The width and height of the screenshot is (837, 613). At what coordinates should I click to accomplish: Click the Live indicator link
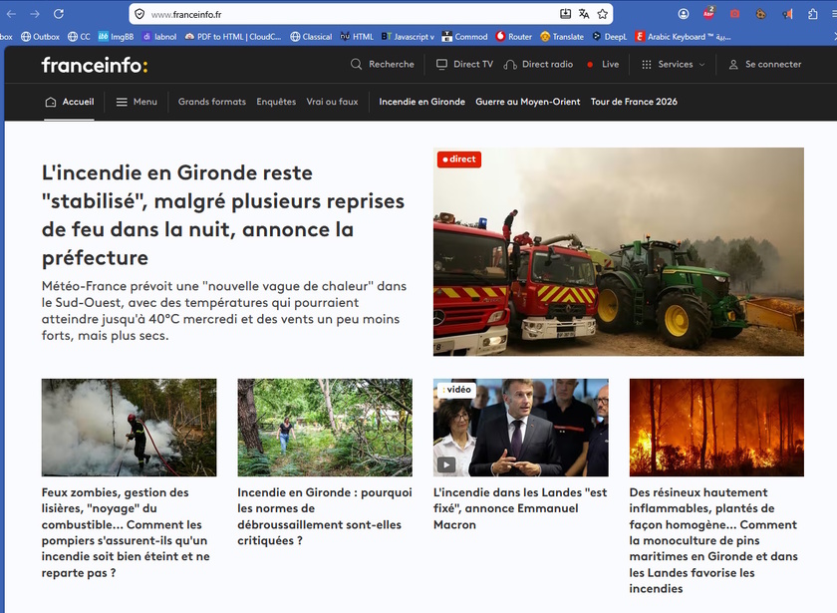[x=603, y=64]
